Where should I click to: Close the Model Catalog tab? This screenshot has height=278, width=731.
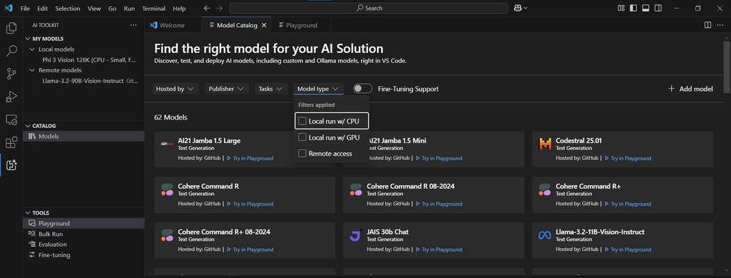point(264,25)
